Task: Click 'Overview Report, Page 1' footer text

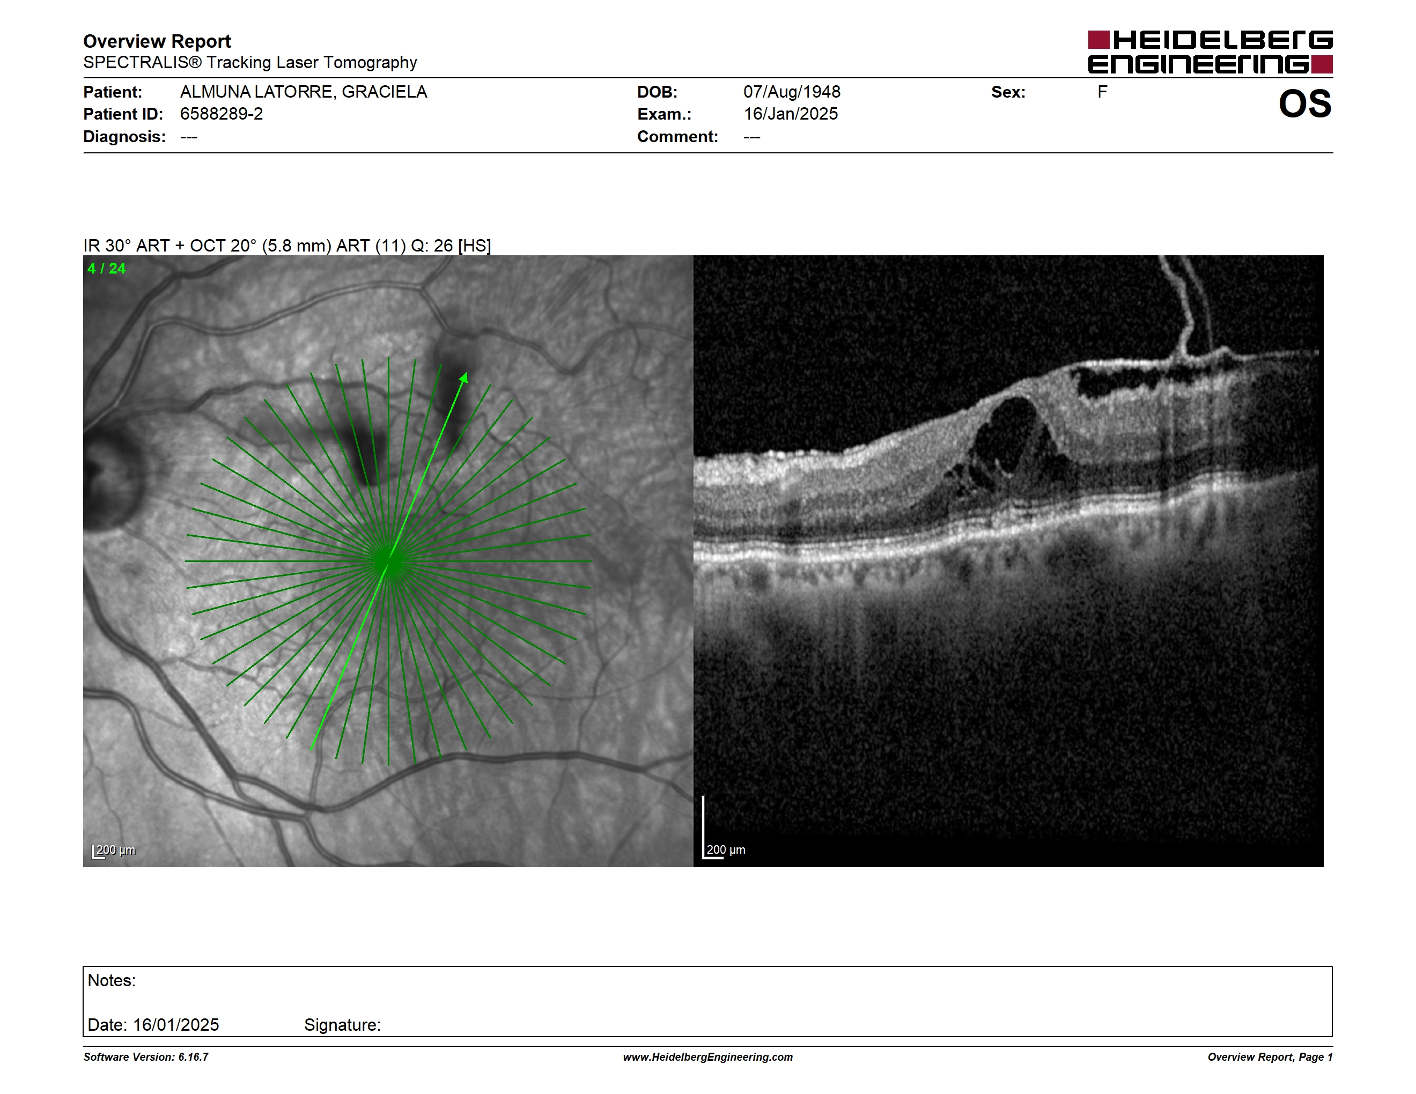Action: (1270, 1057)
